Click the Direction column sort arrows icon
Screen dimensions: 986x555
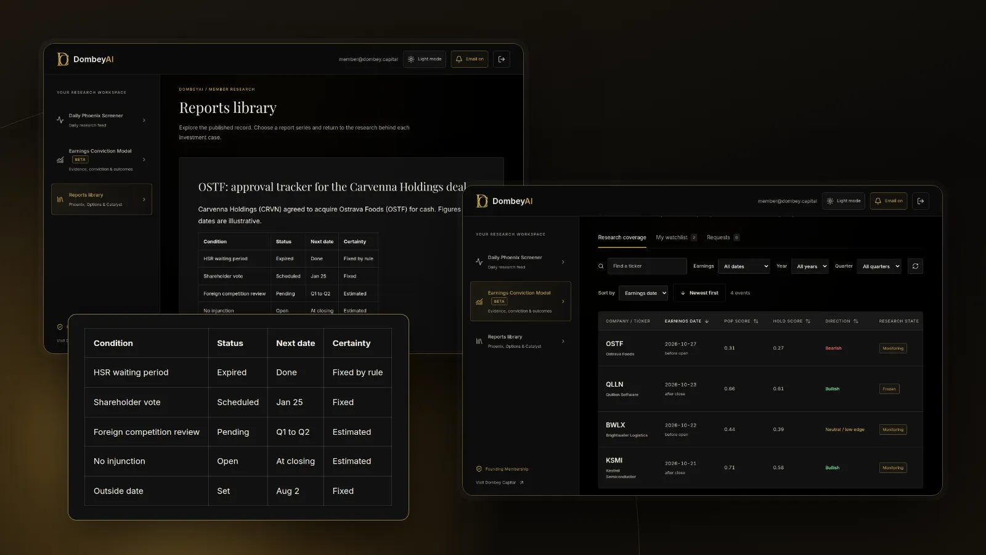click(856, 321)
